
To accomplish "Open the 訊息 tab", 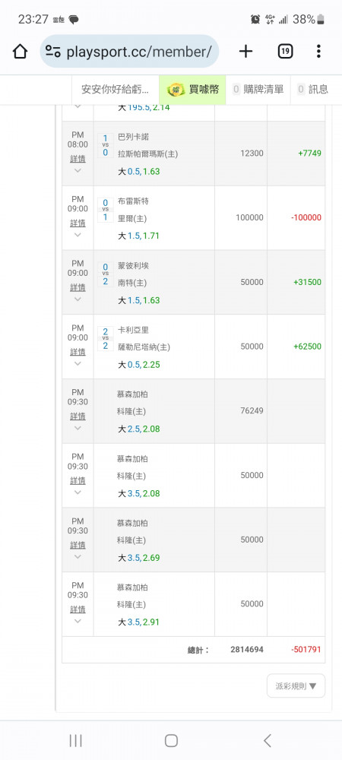I will (x=313, y=89).
